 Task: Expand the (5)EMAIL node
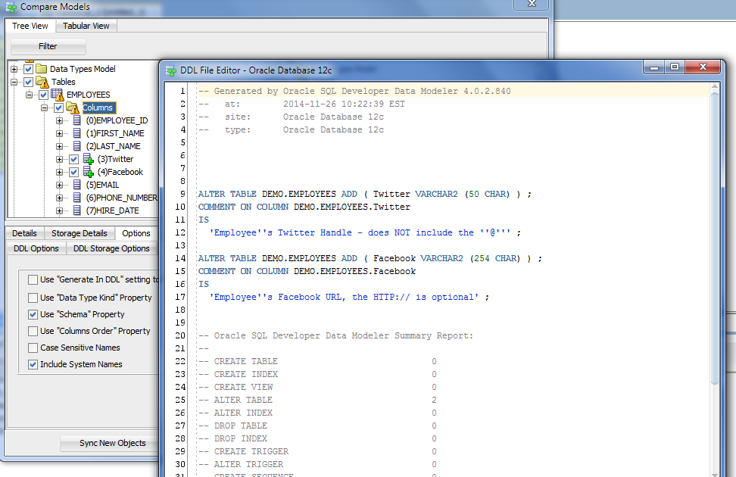pos(59,185)
